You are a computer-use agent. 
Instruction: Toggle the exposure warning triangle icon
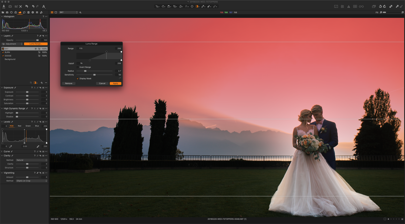349,6
